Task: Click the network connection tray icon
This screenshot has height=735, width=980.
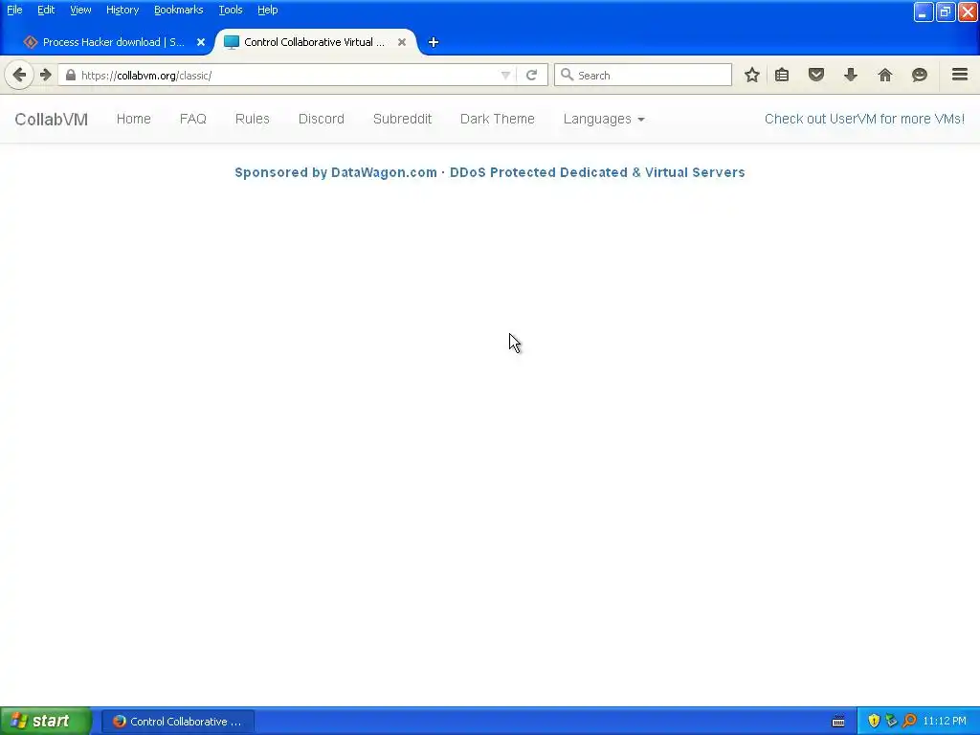Action: click(x=891, y=721)
